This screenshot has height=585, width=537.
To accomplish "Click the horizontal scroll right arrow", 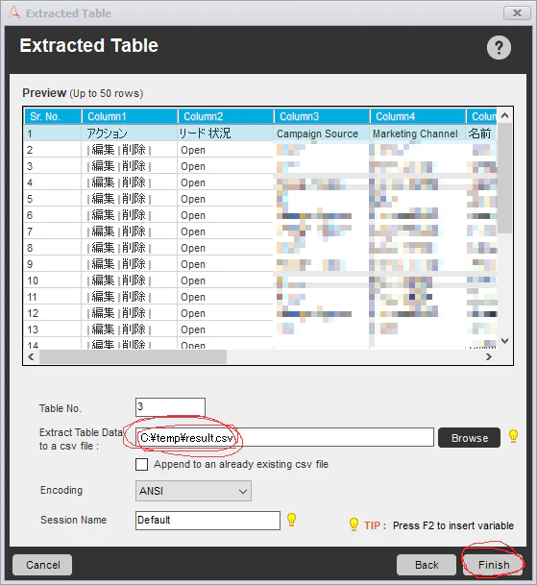I will pos(488,357).
